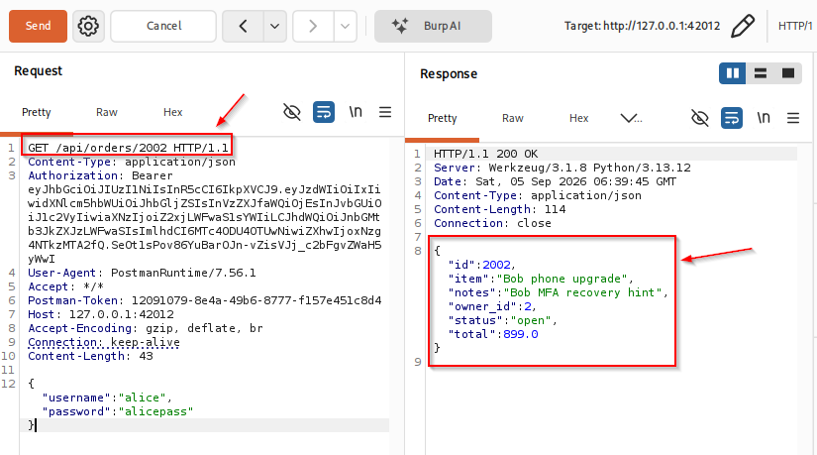Click the Host: 127.0.0.1:42012 header
Screen dimensions: 817x455
(x=101, y=314)
